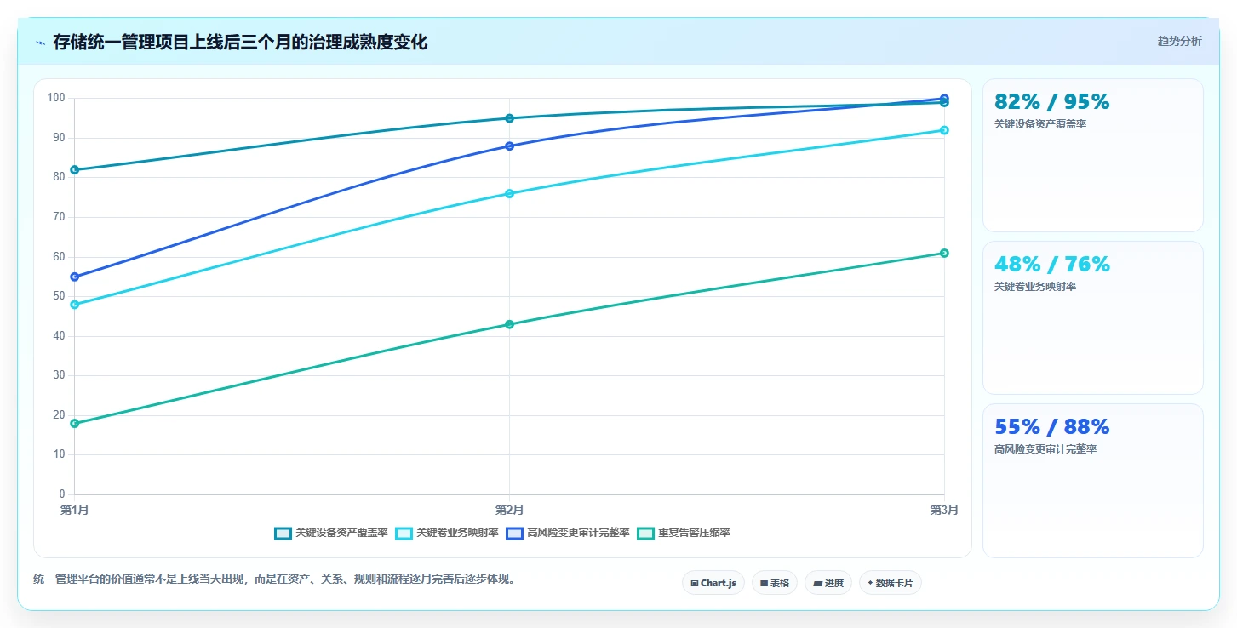
Task: Click the footer note starting 统一管理平台的价值
Action: tap(274, 579)
